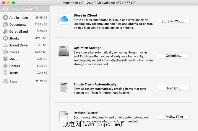
Task: Select System label in the sidebar
Action: (x=15, y=82)
